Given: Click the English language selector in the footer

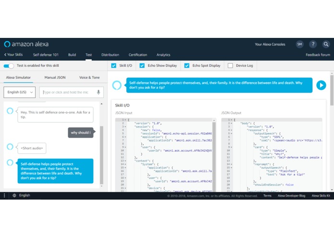Looking at the screenshot, I should pos(25,195).
